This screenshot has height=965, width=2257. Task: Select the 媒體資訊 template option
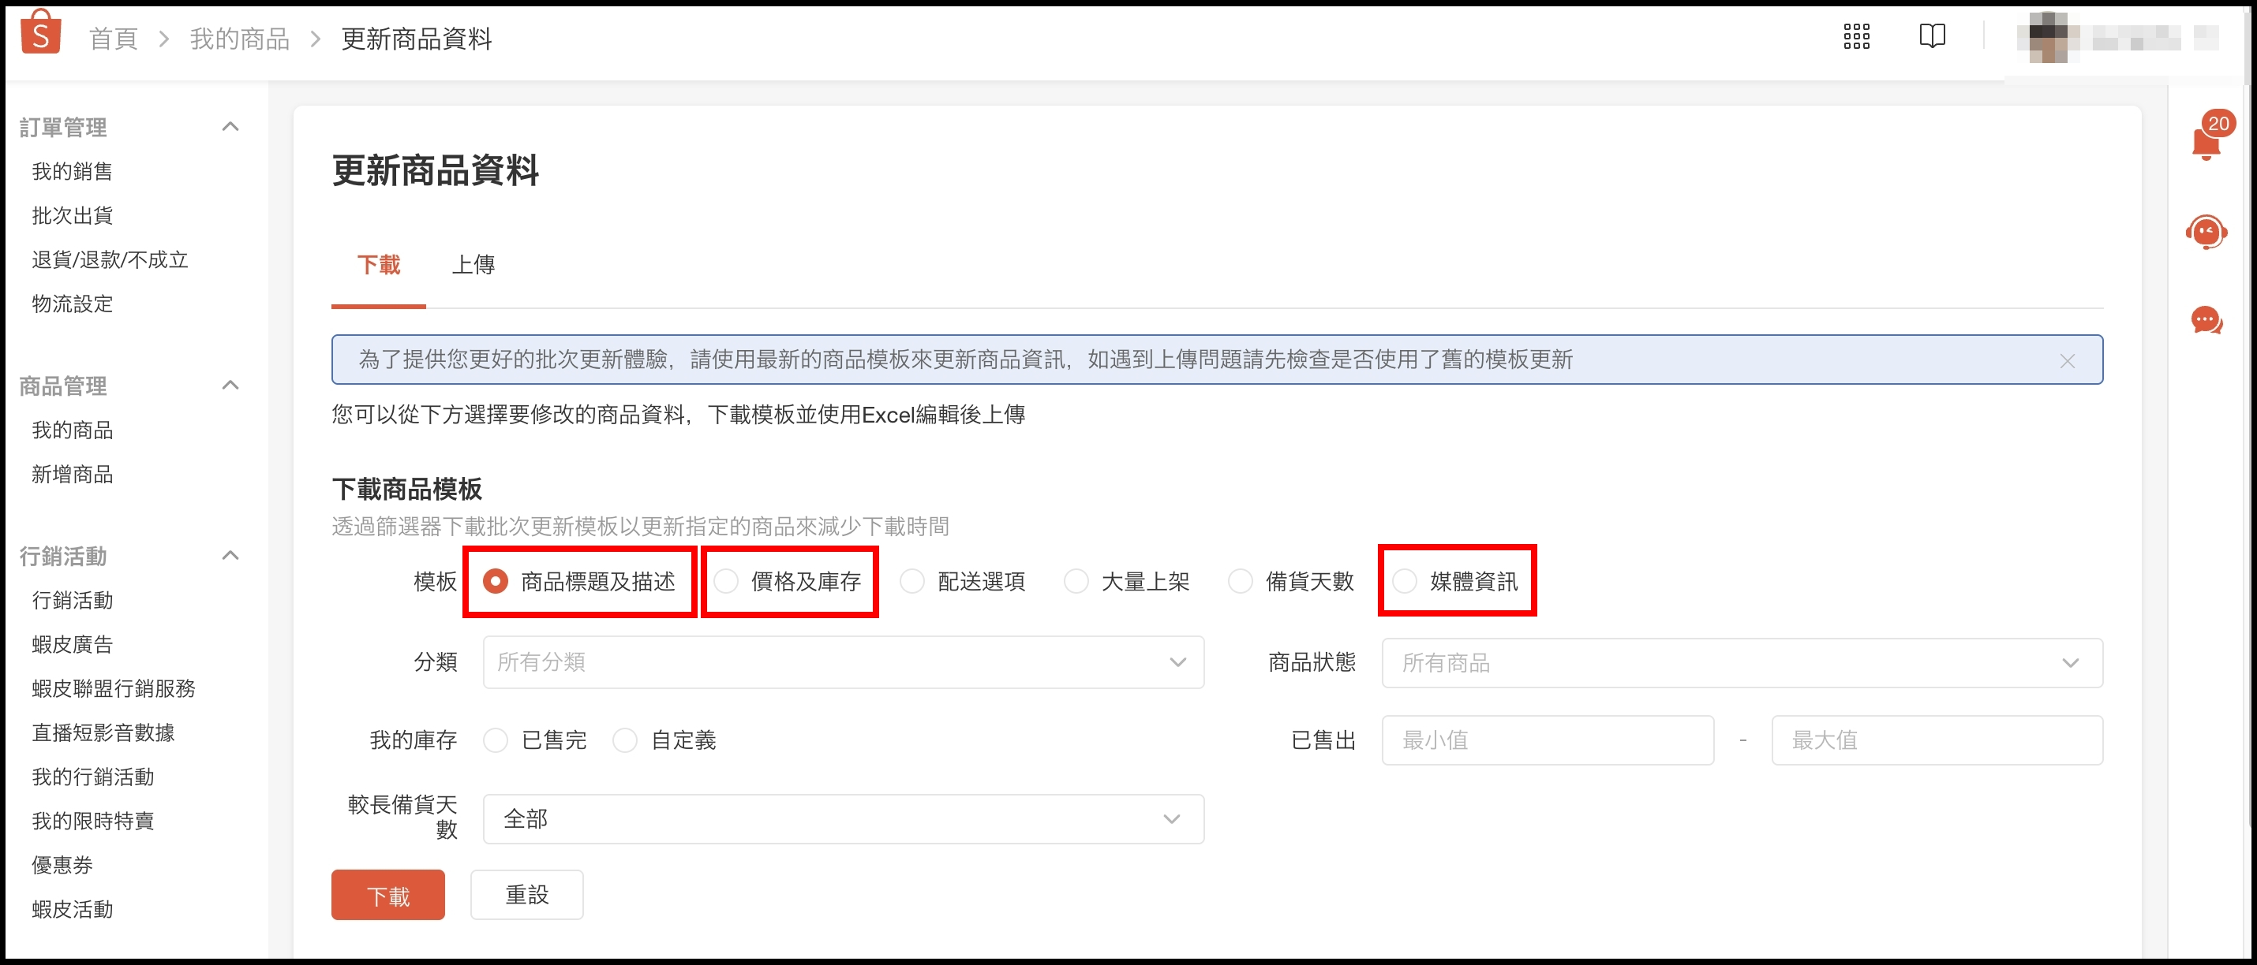(x=1405, y=582)
